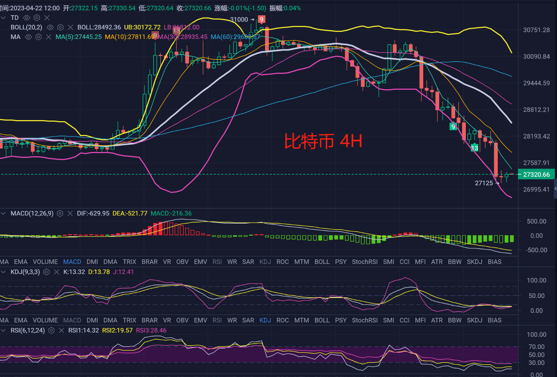Close the KDJ(9,3,3) panel

(56, 272)
